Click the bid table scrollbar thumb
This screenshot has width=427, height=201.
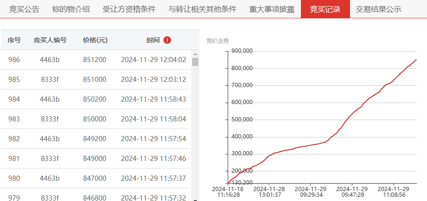[195, 62]
